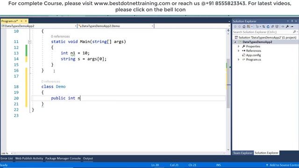Click Home icon in Solution Explorer toolbar
The height and width of the screenshot is (168, 299).
pyautogui.click(x=244, y=27)
